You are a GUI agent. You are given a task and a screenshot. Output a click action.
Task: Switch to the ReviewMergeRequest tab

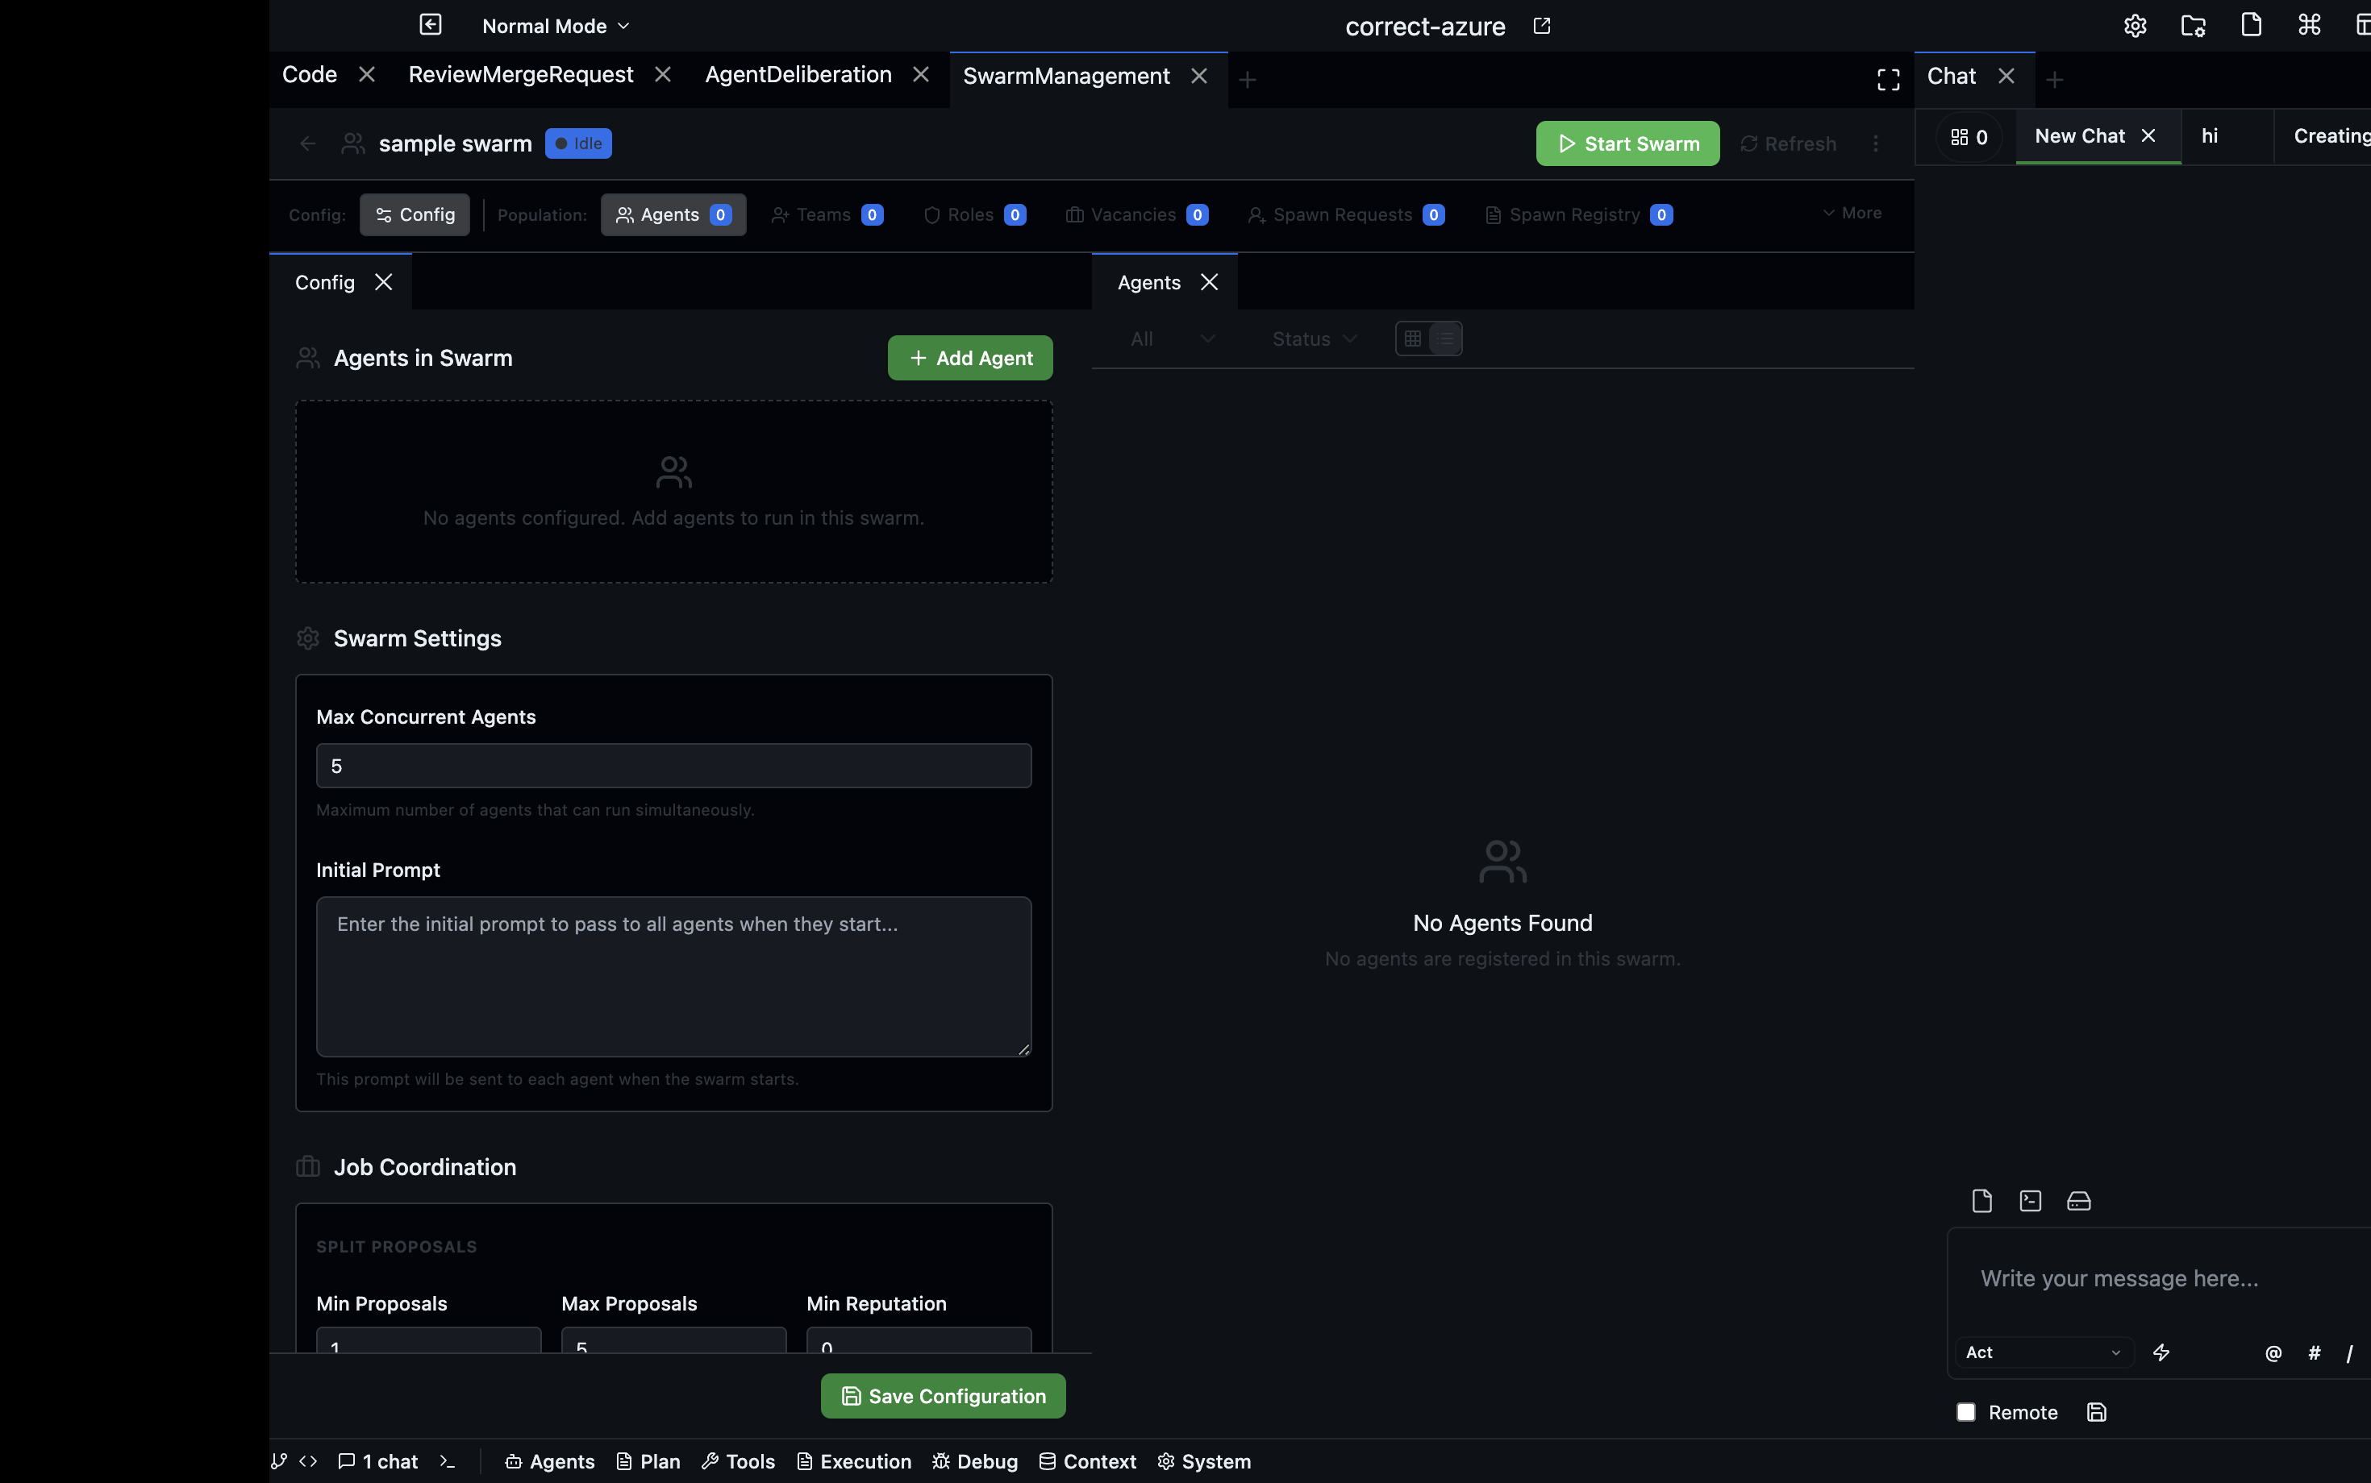coord(521,73)
